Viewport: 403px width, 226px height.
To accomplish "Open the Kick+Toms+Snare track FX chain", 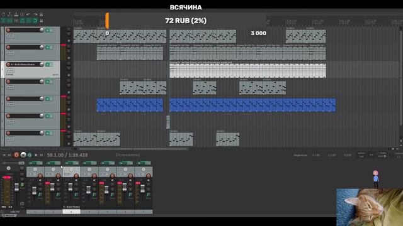I will pyautogui.click(x=48, y=65).
